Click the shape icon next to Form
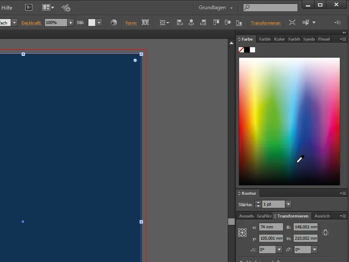 145,22
